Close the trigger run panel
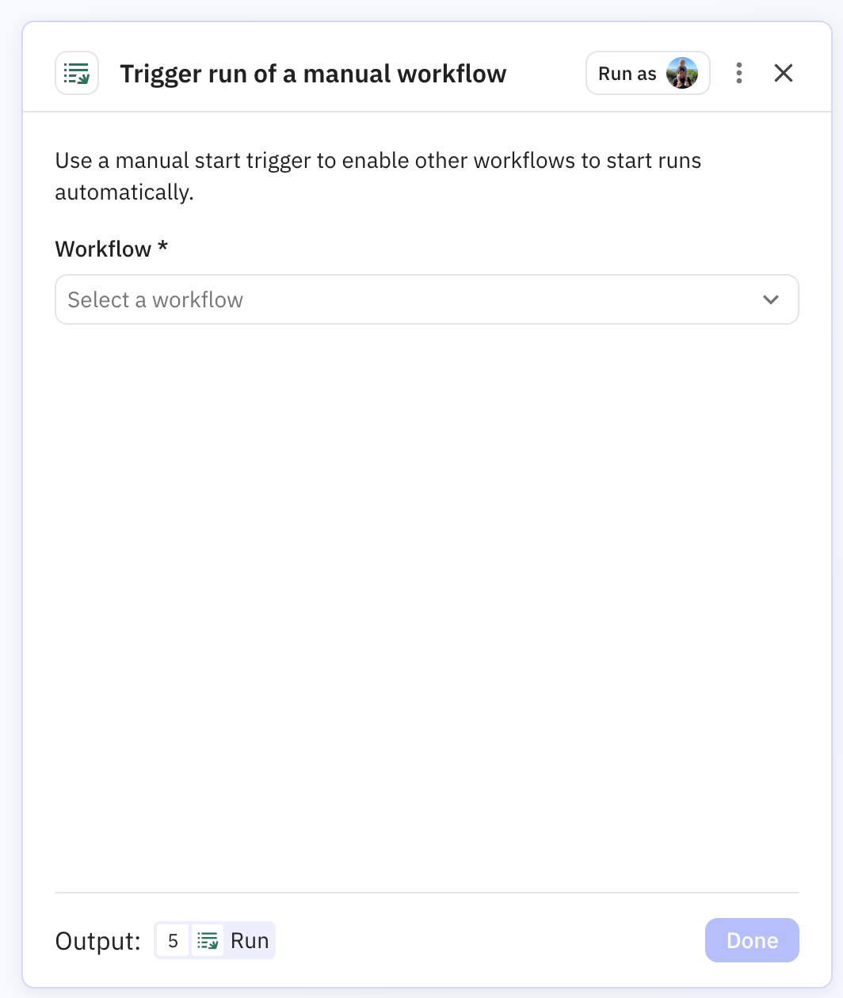This screenshot has height=998, width=843. [783, 74]
